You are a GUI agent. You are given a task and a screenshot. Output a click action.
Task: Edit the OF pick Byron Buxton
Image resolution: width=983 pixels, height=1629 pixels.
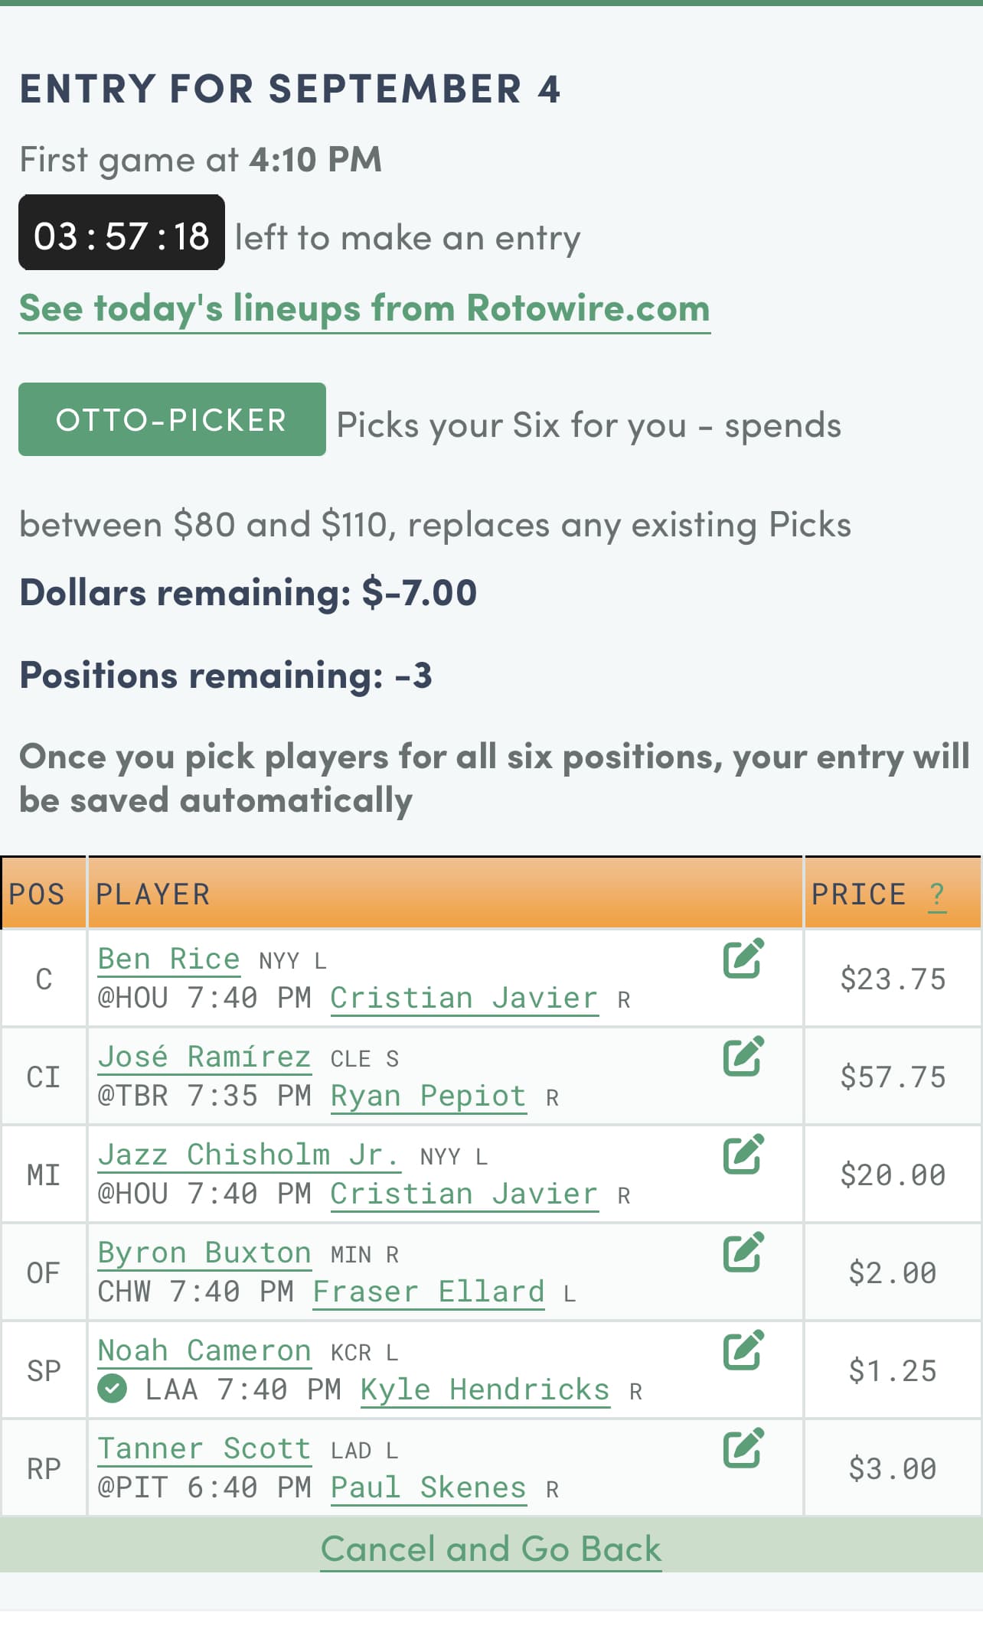click(x=743, y=1251)
